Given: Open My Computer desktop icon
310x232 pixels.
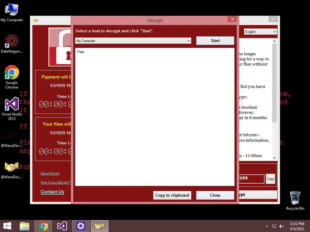Looking at the screenshot, I should coord(12,12).
